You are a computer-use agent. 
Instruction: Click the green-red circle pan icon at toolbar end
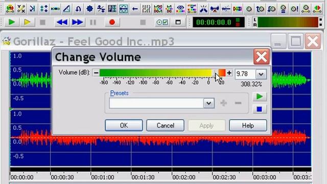pyautogui.click(x=317, y=9)
